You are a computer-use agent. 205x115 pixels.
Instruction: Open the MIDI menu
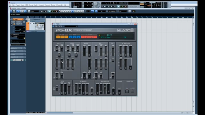(27, 5)
